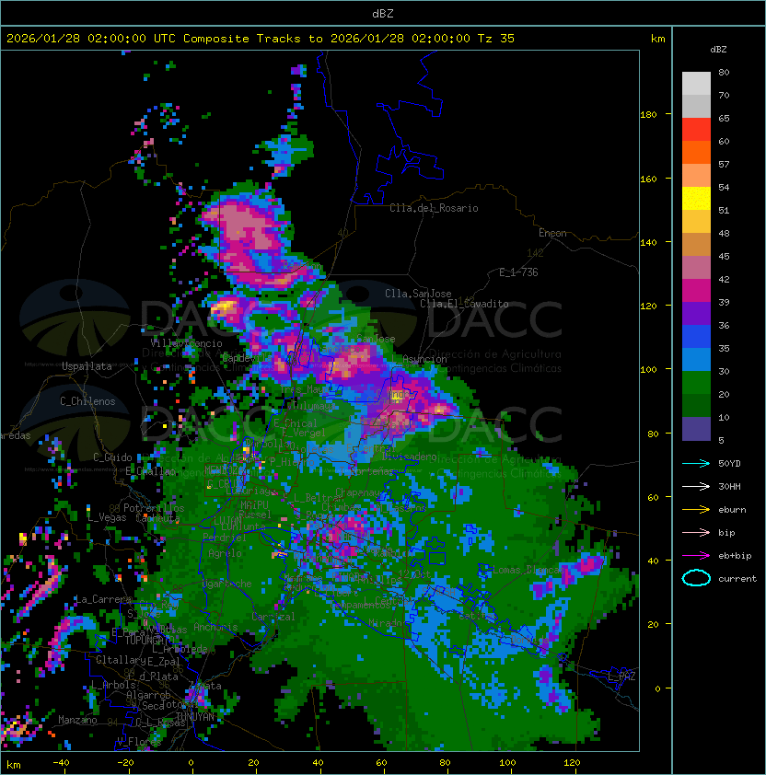
Task: Click the 'Manzano' place label
Action: (77, 720)
